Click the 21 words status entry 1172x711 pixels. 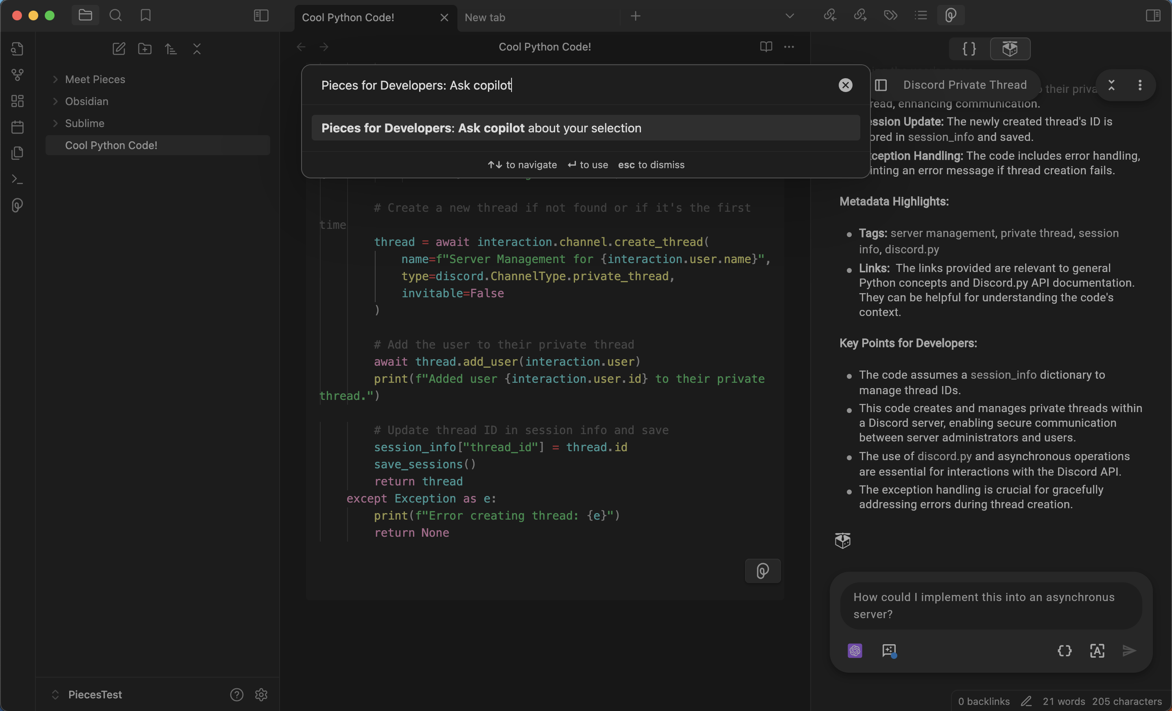pos(1064,701)
